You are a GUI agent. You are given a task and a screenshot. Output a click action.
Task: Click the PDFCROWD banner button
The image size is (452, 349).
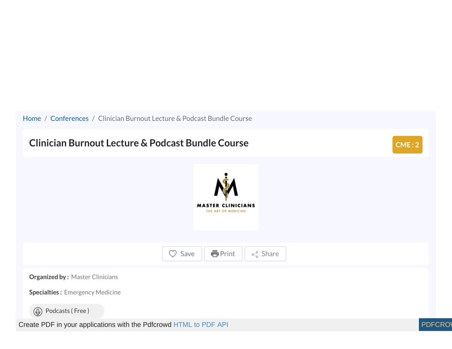click(435, 324)
